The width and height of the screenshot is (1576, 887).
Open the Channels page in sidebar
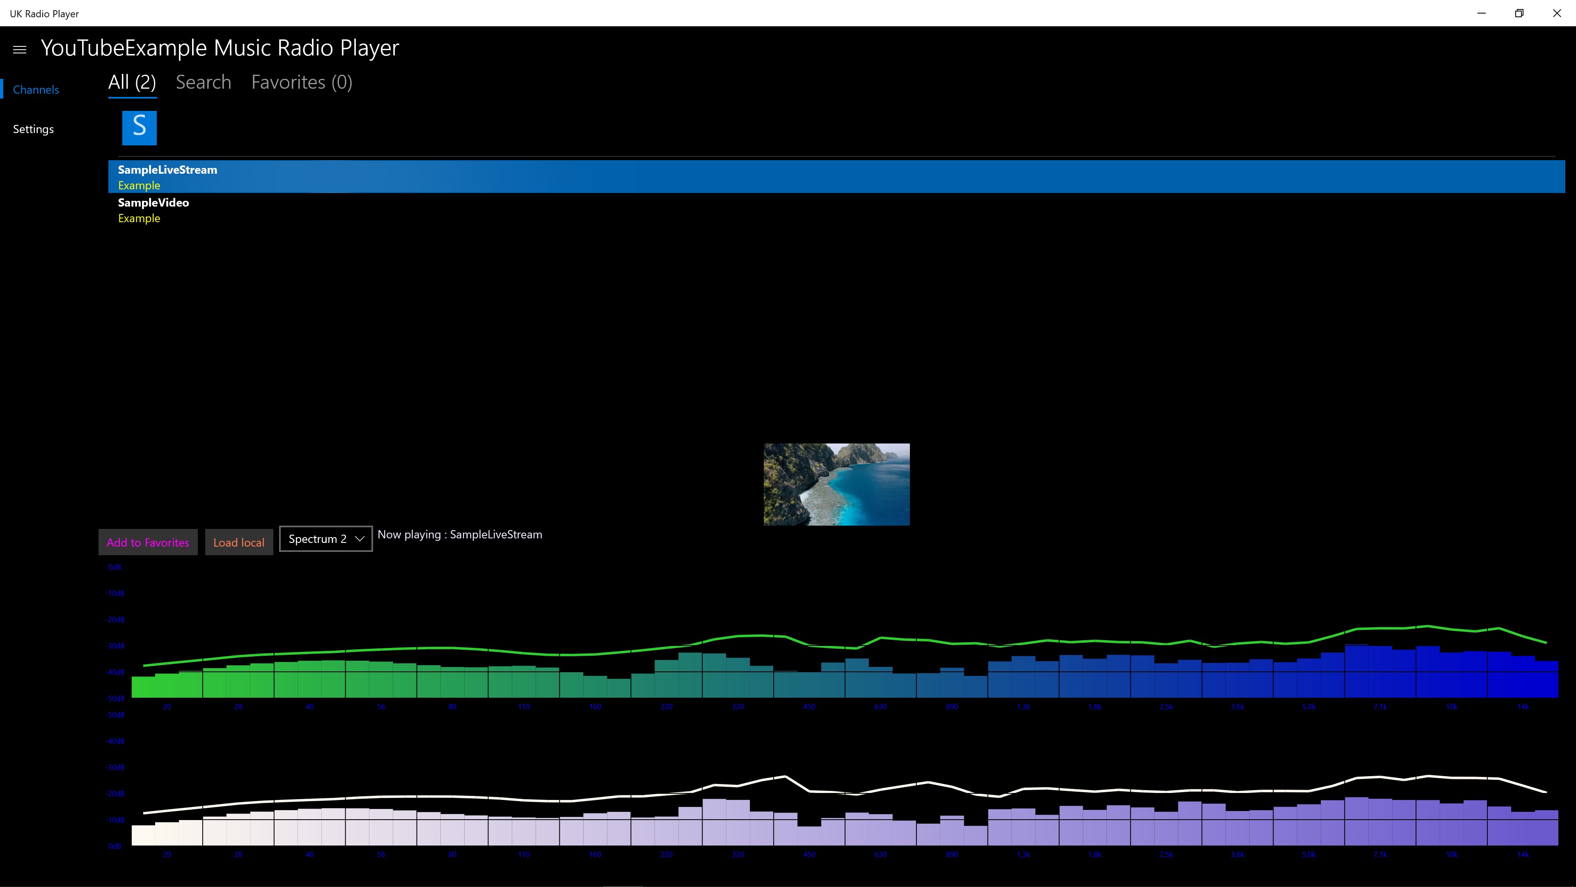click(36, 90)
